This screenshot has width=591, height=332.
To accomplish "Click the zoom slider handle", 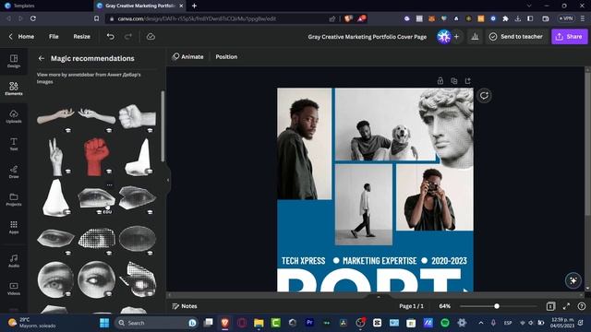I will click(497, 306).
